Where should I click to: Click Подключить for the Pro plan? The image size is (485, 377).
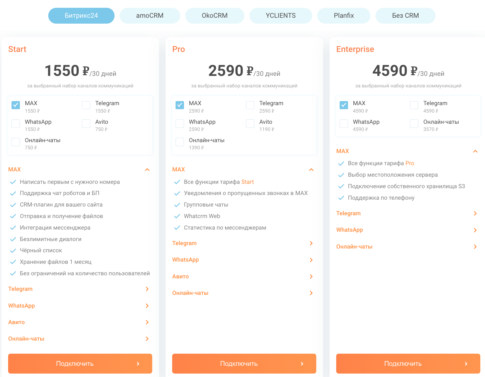point(244,364)
